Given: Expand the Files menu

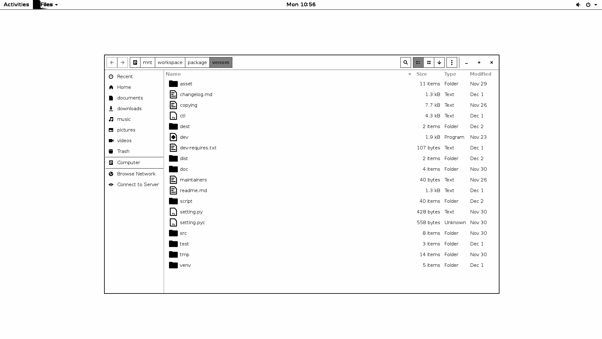Looking at the screenshot, I should click(x=47, y=5).
